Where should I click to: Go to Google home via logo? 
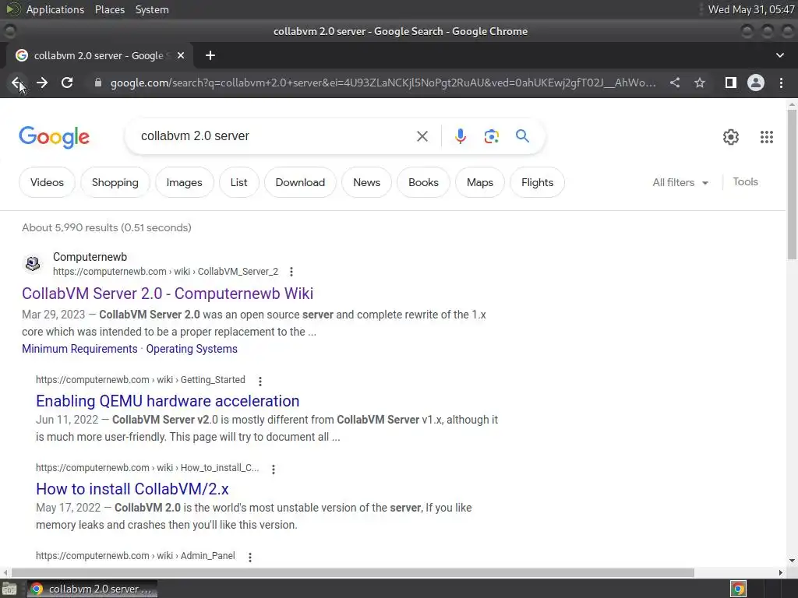(54, 137)
